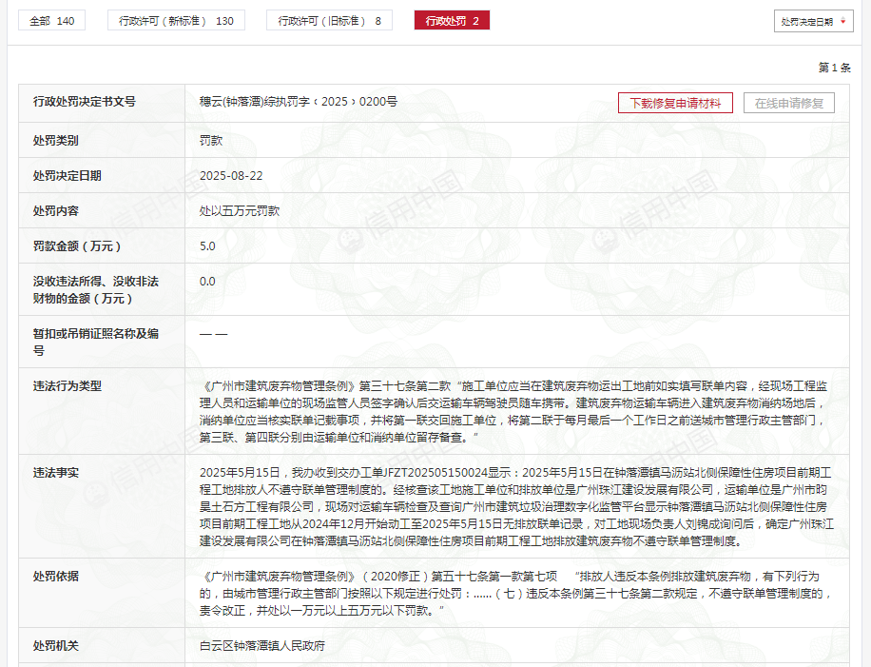871x667 pixels.
Task: Open the 处罚决定日期 sort dropdown
Action: pos(813,21)
